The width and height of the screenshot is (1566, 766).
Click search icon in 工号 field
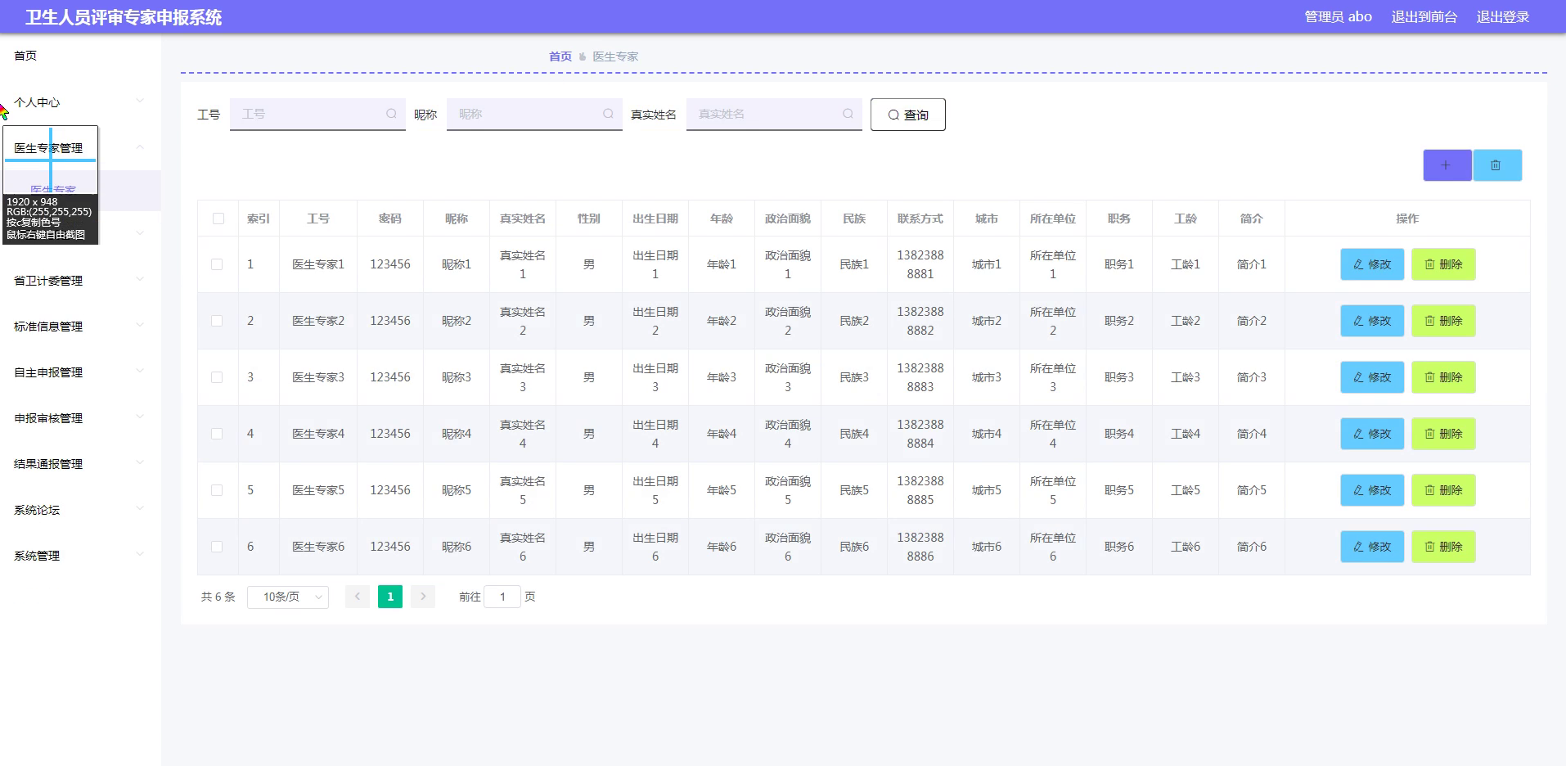(391, 114)
